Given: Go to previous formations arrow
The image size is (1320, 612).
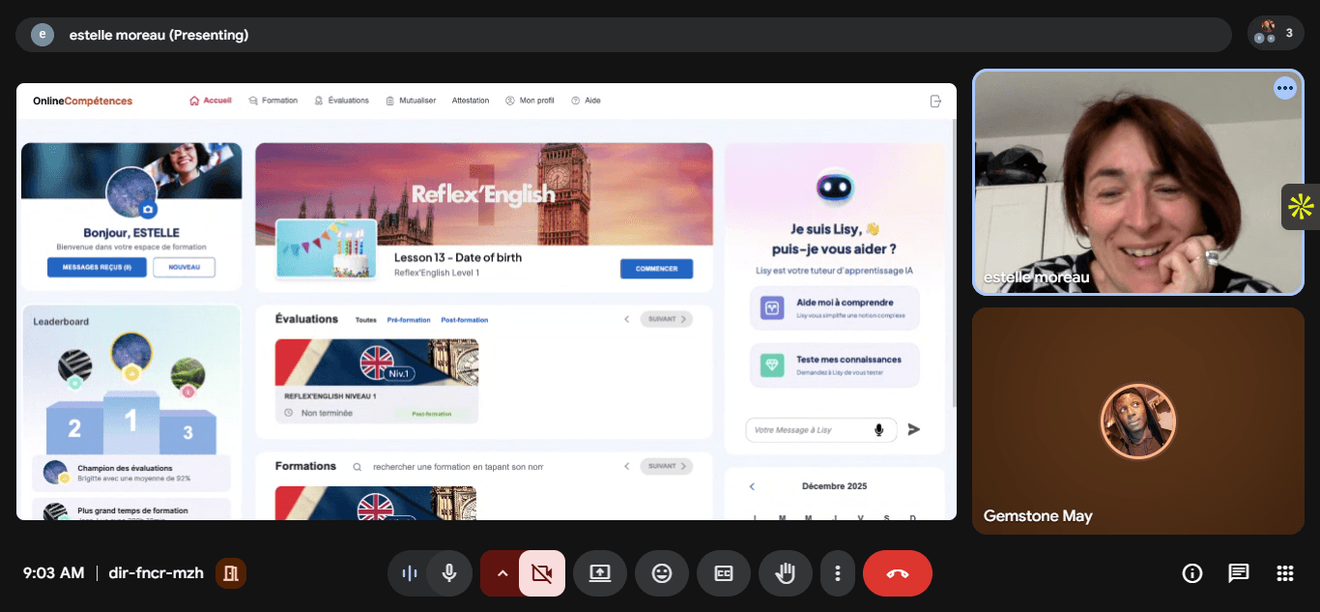Looking at the screenshot, I should (626, 466).
